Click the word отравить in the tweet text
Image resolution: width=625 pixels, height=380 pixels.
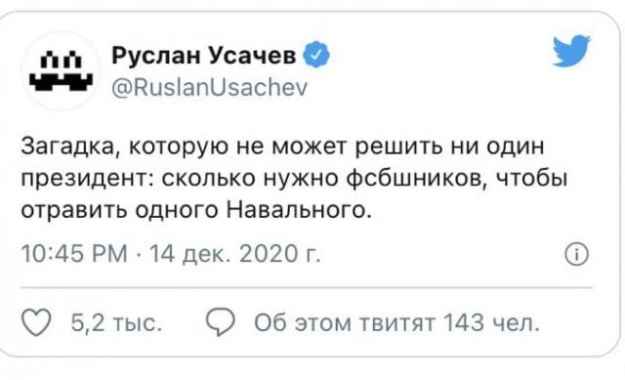point(74,211)
